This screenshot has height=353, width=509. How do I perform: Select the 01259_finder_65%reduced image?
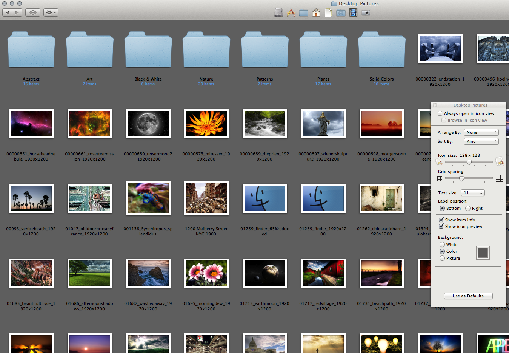(265, 198)
